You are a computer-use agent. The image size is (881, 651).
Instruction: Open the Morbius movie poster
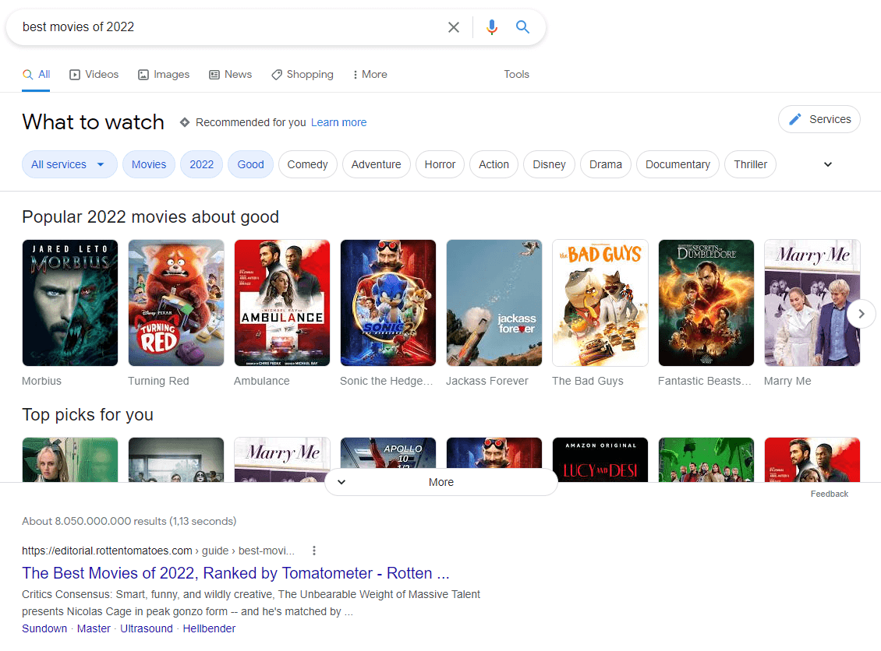[x=70, y=303]
